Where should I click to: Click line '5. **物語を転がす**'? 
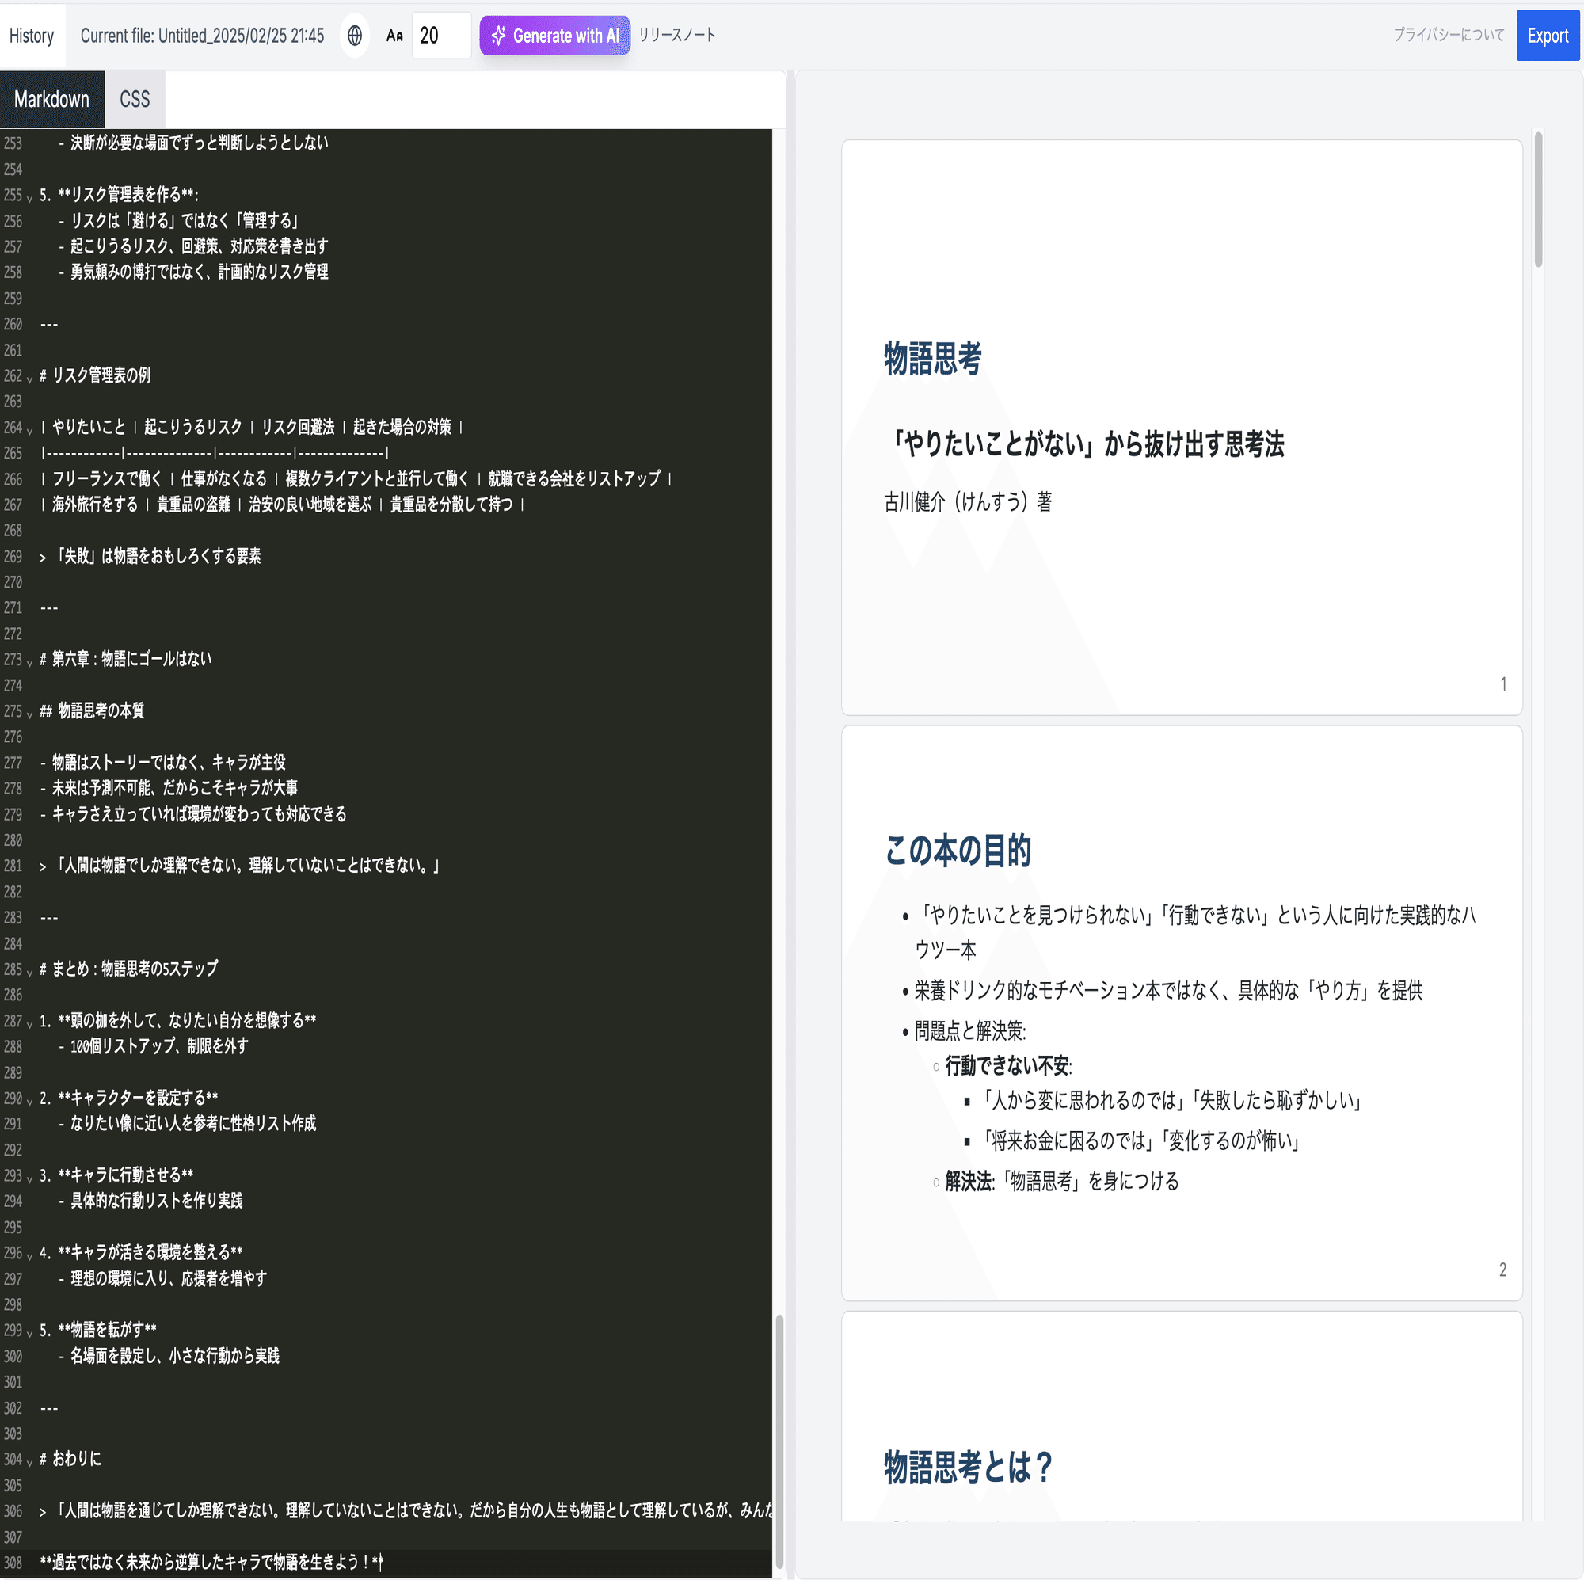click(x=98, y=1330)
